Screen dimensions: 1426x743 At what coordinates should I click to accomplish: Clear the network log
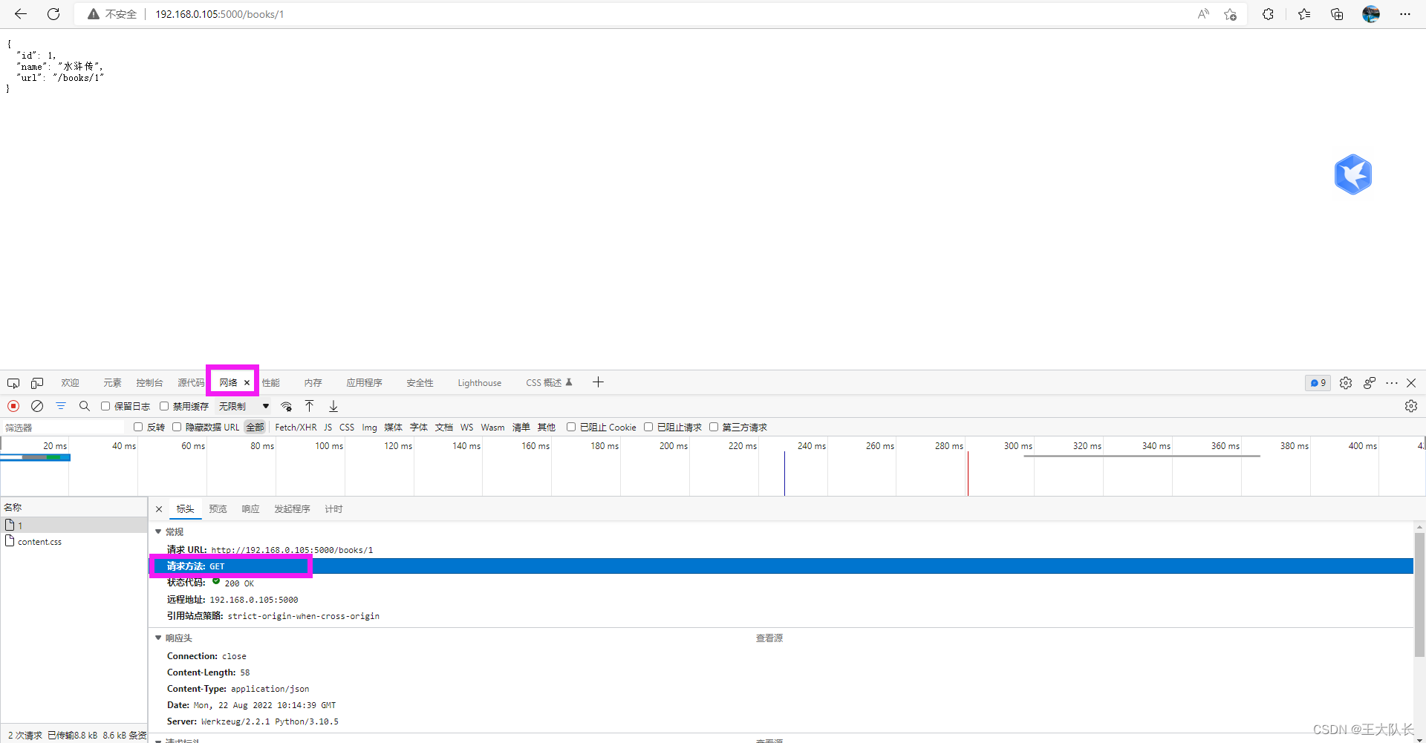pyautogui.click(x=37, y=406)
